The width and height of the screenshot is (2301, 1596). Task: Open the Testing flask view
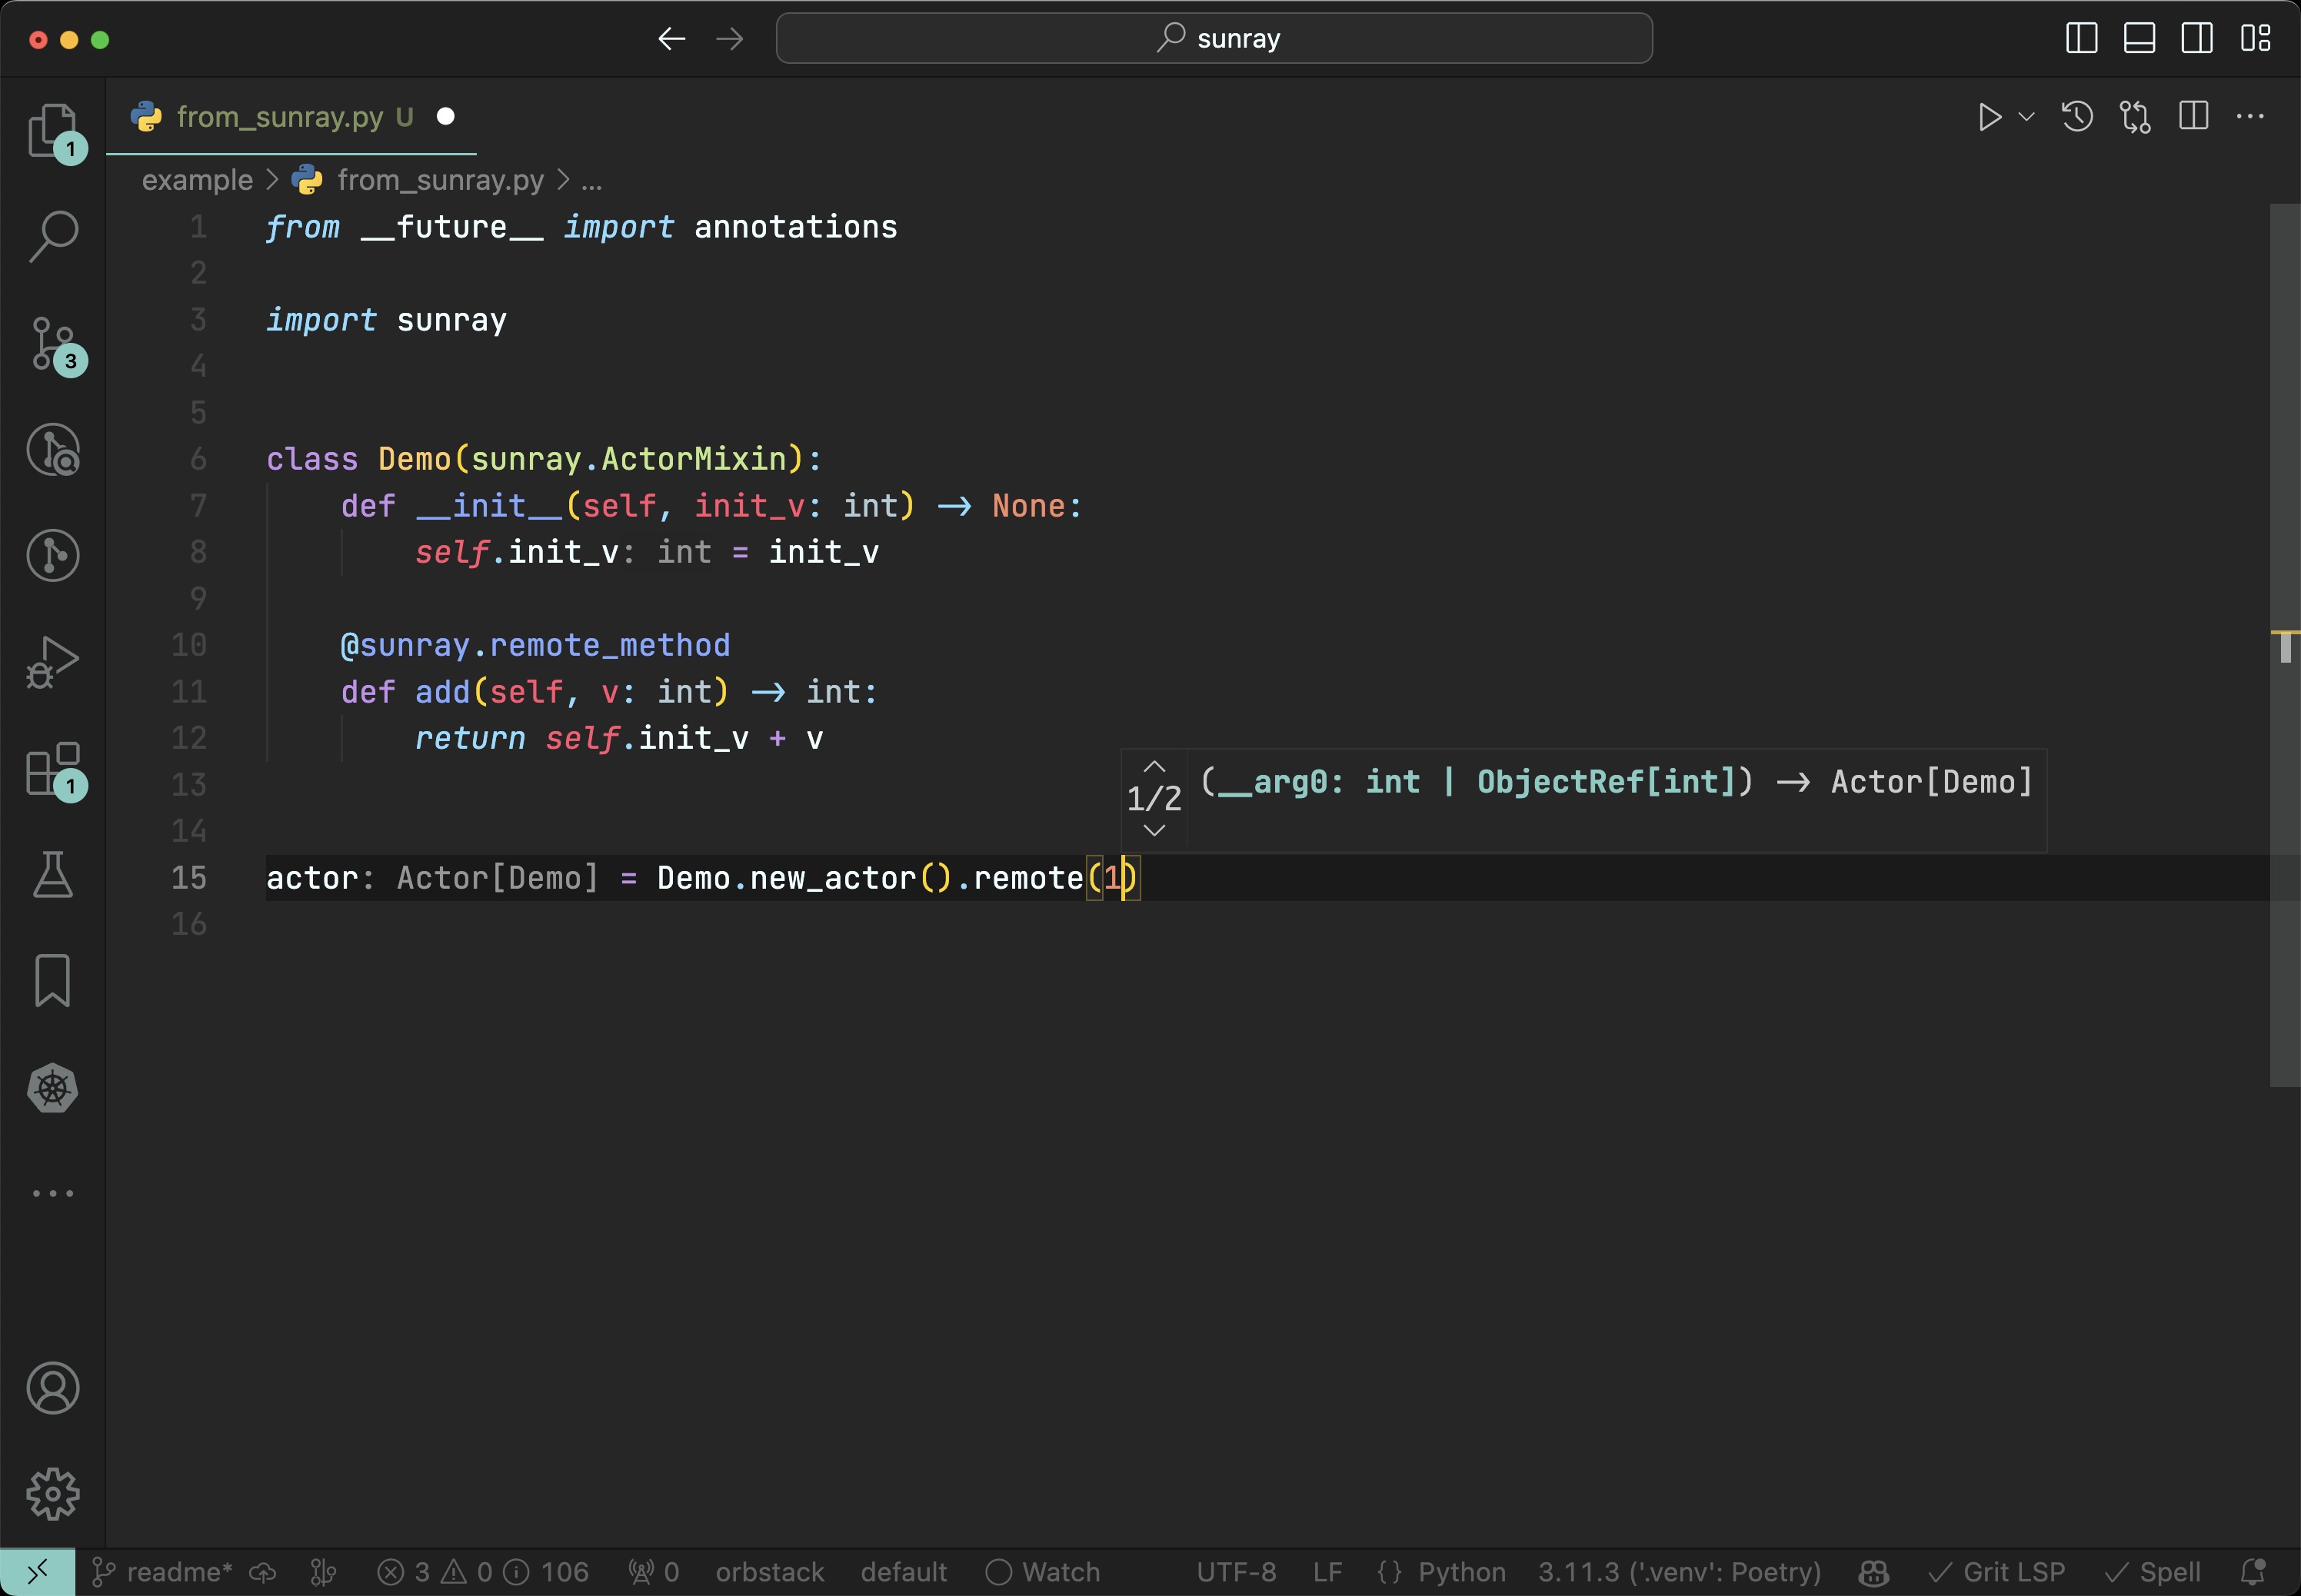point(52,875)
